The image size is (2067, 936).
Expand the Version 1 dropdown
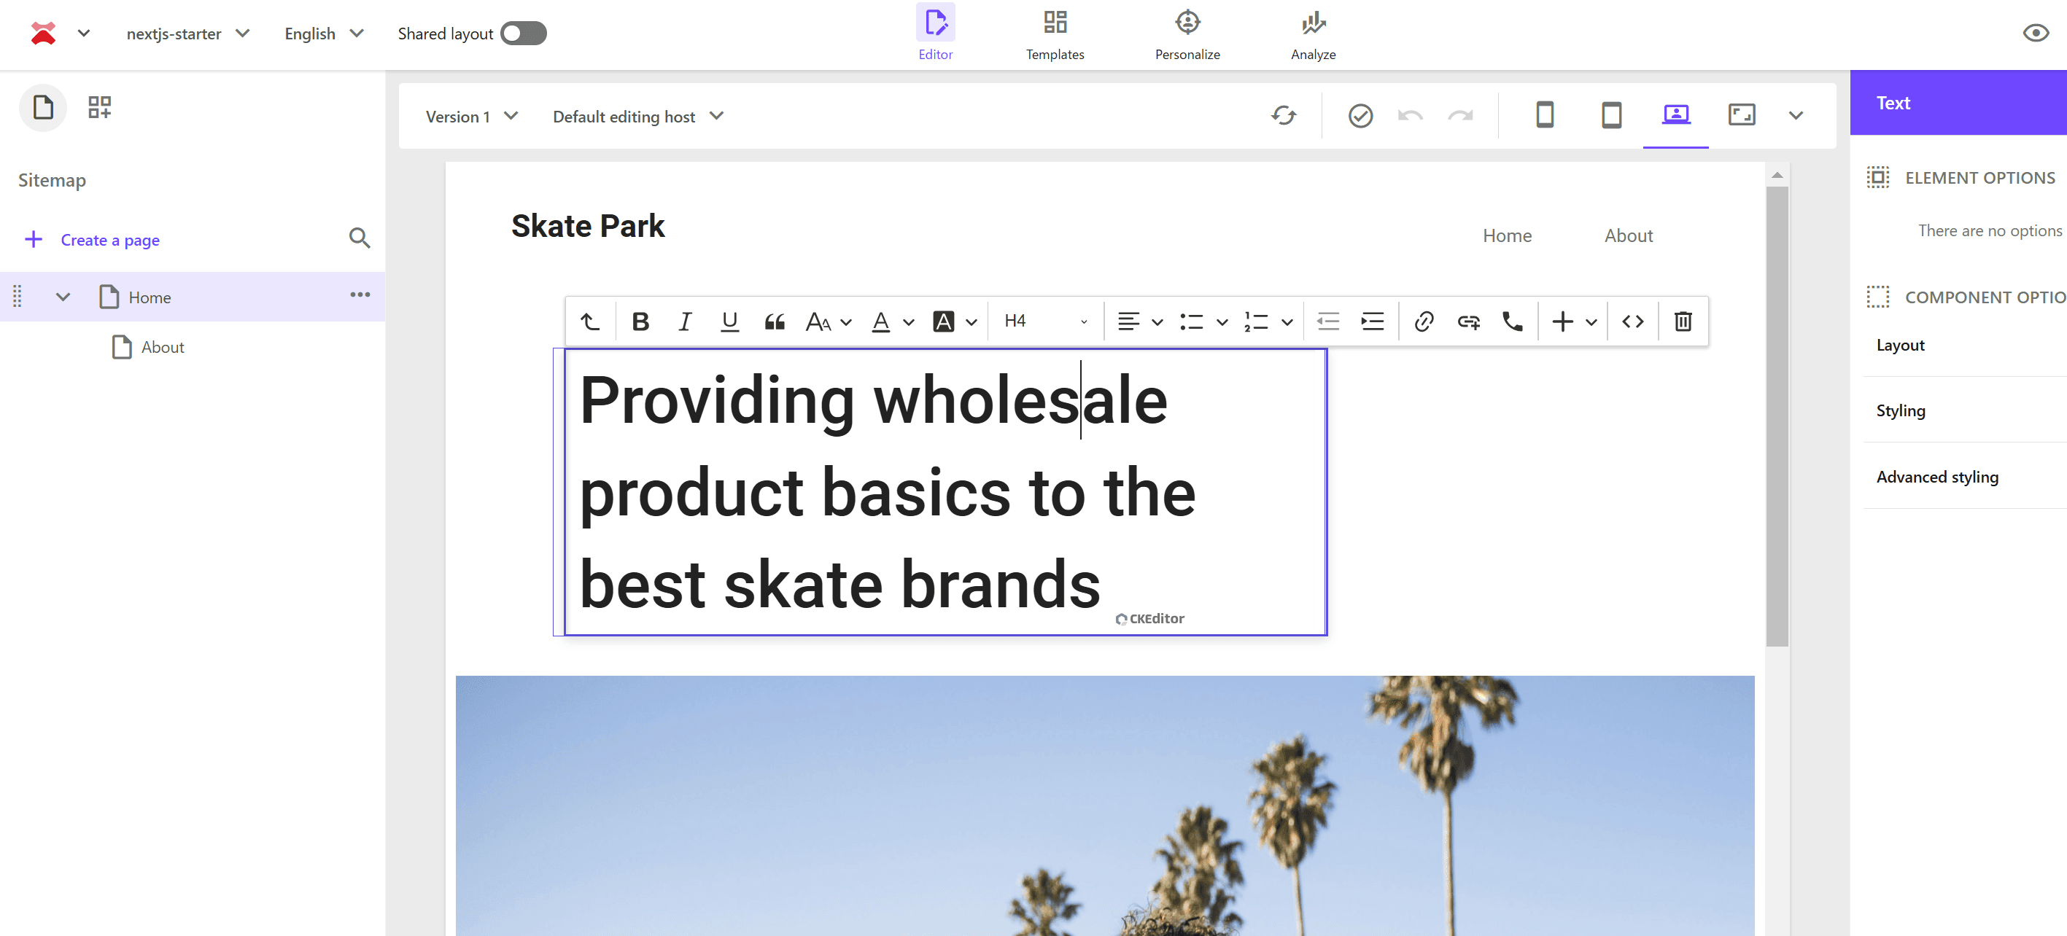tap(471, 117)
